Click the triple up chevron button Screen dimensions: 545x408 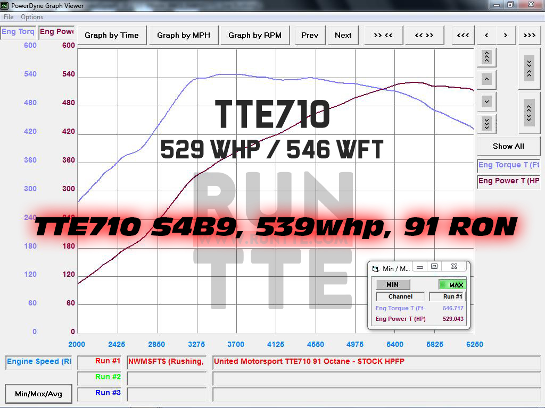tap(486, 56)
